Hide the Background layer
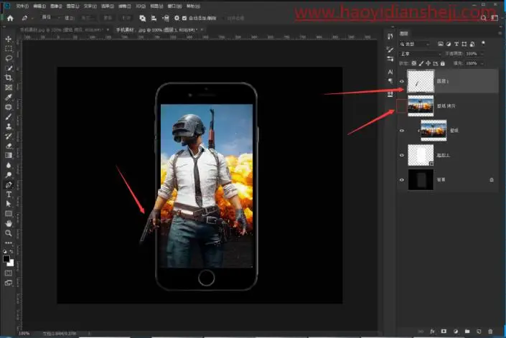This screenshot has width=506, height=338. [402, 180]
